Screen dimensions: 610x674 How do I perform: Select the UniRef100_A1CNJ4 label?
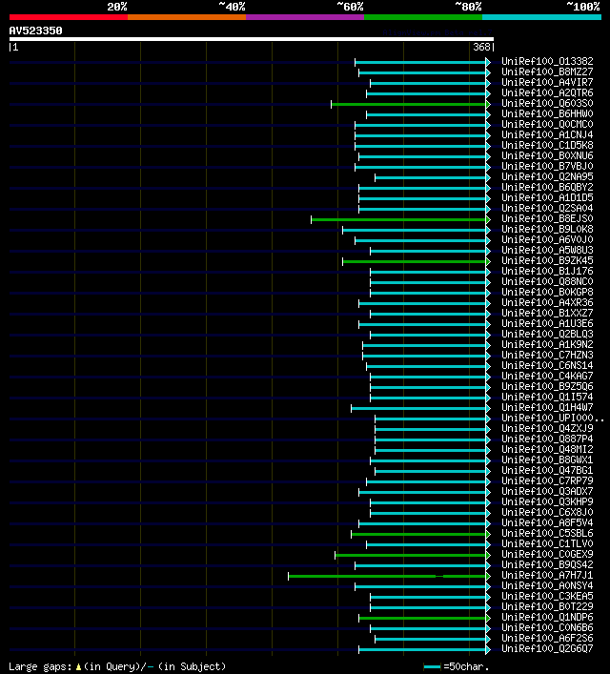pos(547,134)
